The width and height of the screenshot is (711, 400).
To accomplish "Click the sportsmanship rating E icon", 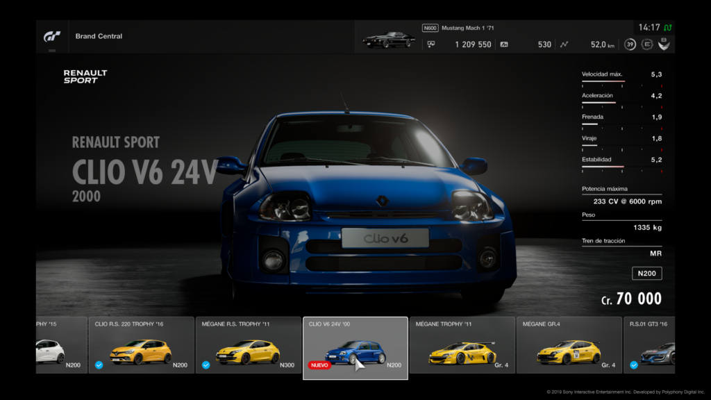I will [x=647, y=44].
